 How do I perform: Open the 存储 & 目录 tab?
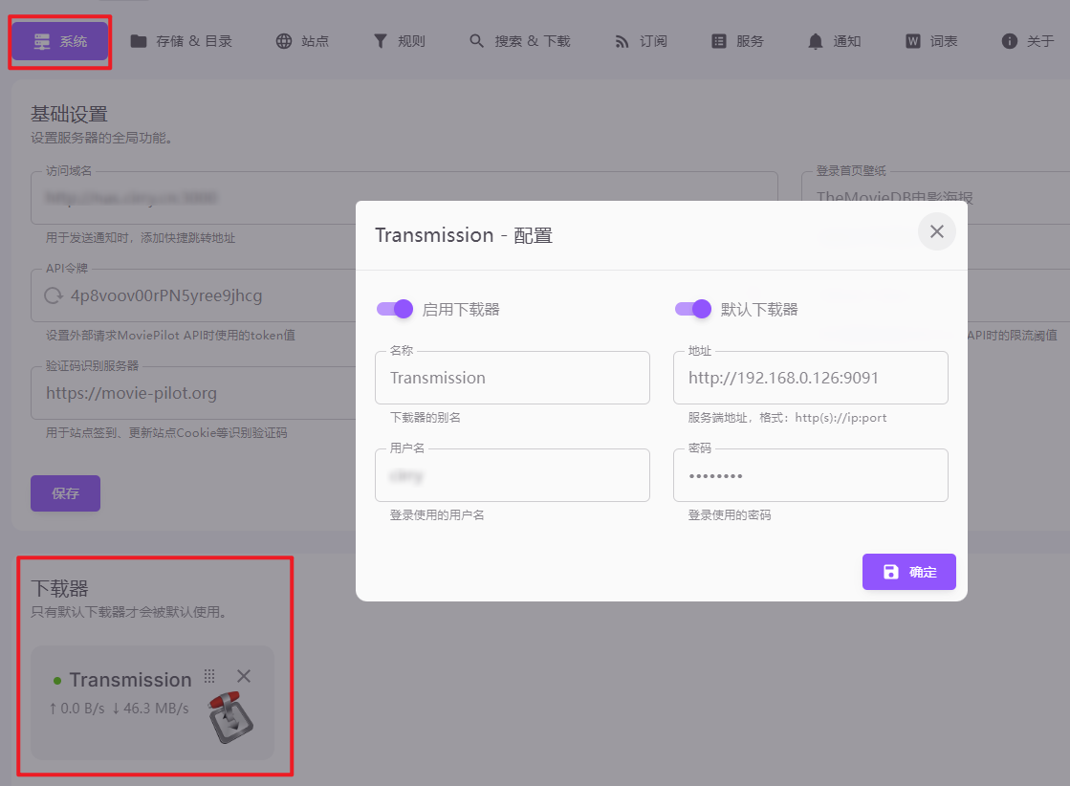(182, 41)
